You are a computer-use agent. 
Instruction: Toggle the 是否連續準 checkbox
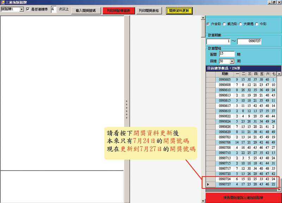(28, 10)
